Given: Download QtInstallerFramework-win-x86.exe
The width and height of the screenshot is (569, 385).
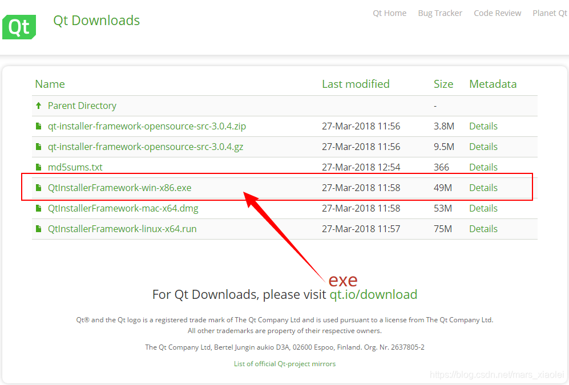Looking at the screenshot, I should [x=119, y=188].
